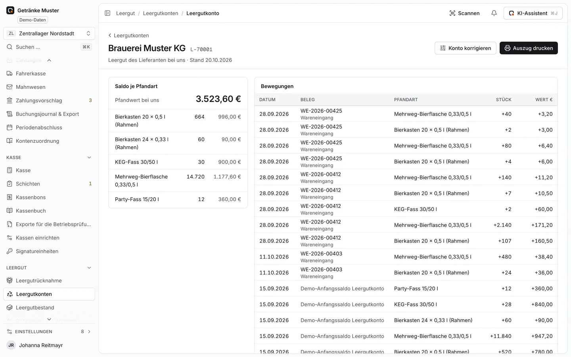Click Auszug drucken button
The width and height of the screenshot is (571, 357).
point(529,48)
